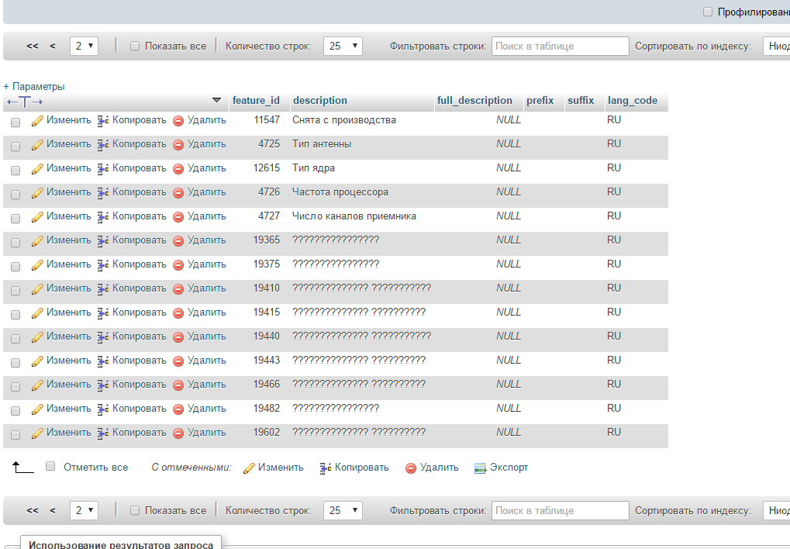Viewport: 790px width, 549px height.
Task: Click the copy icon in row 4727
Action: point(103,217)
